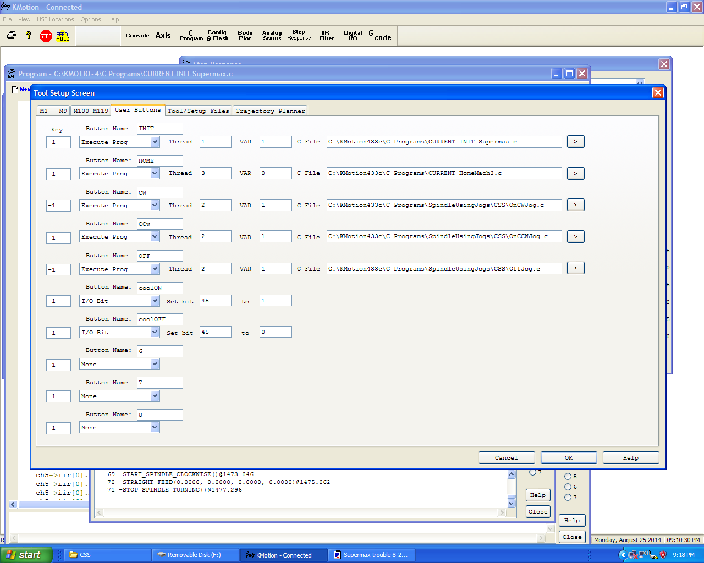Select radio button option 5

(568, 477)
